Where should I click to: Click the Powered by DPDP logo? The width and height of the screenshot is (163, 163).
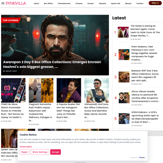click(x=142, y=158)
